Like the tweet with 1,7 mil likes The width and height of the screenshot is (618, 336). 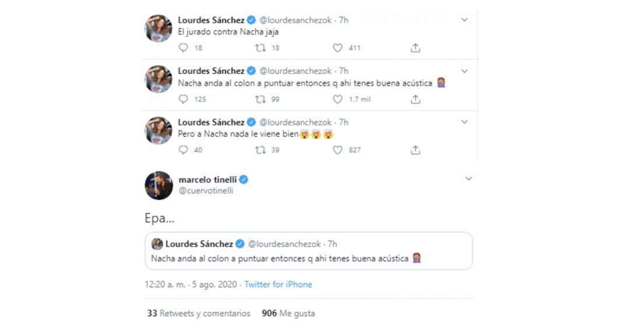pyautogui.click(x=338, y=99)
